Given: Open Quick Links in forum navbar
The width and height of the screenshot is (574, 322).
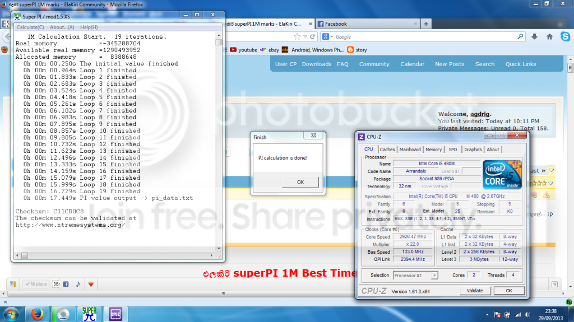Looking at the screenshot, I should pos(521,64).
